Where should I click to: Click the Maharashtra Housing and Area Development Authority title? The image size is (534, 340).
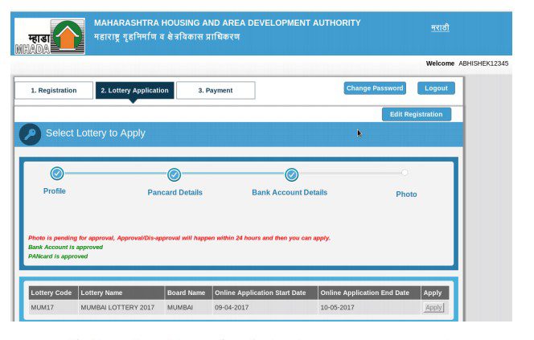227,23
